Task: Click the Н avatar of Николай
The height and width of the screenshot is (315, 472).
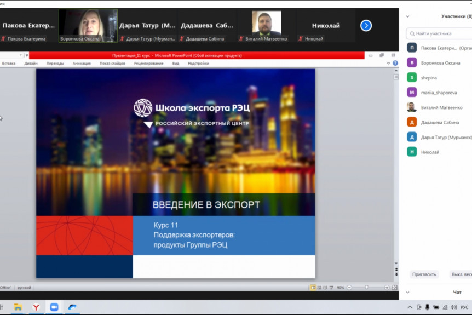Action: pyautogui.click(x=412, y=152)
